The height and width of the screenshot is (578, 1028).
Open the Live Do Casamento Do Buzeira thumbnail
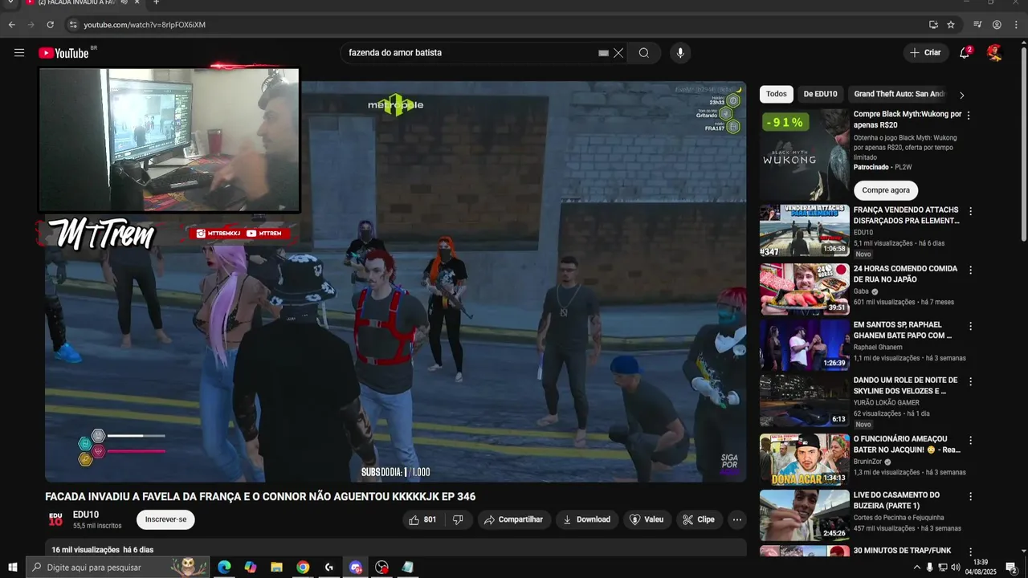[805, 515]
